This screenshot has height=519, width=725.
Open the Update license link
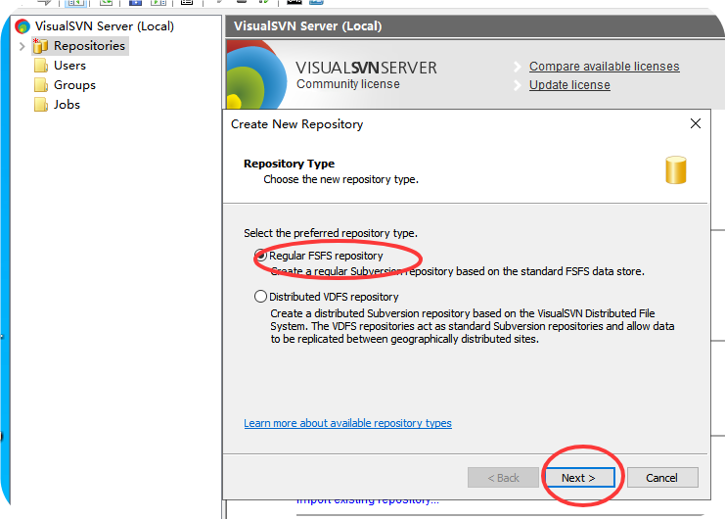pos(569,85)
